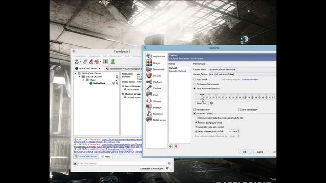Open Permissions menu in TeamSpeak
Viewport: 326px width, 183px height.
pyautogui.click(x=116, y=56)
